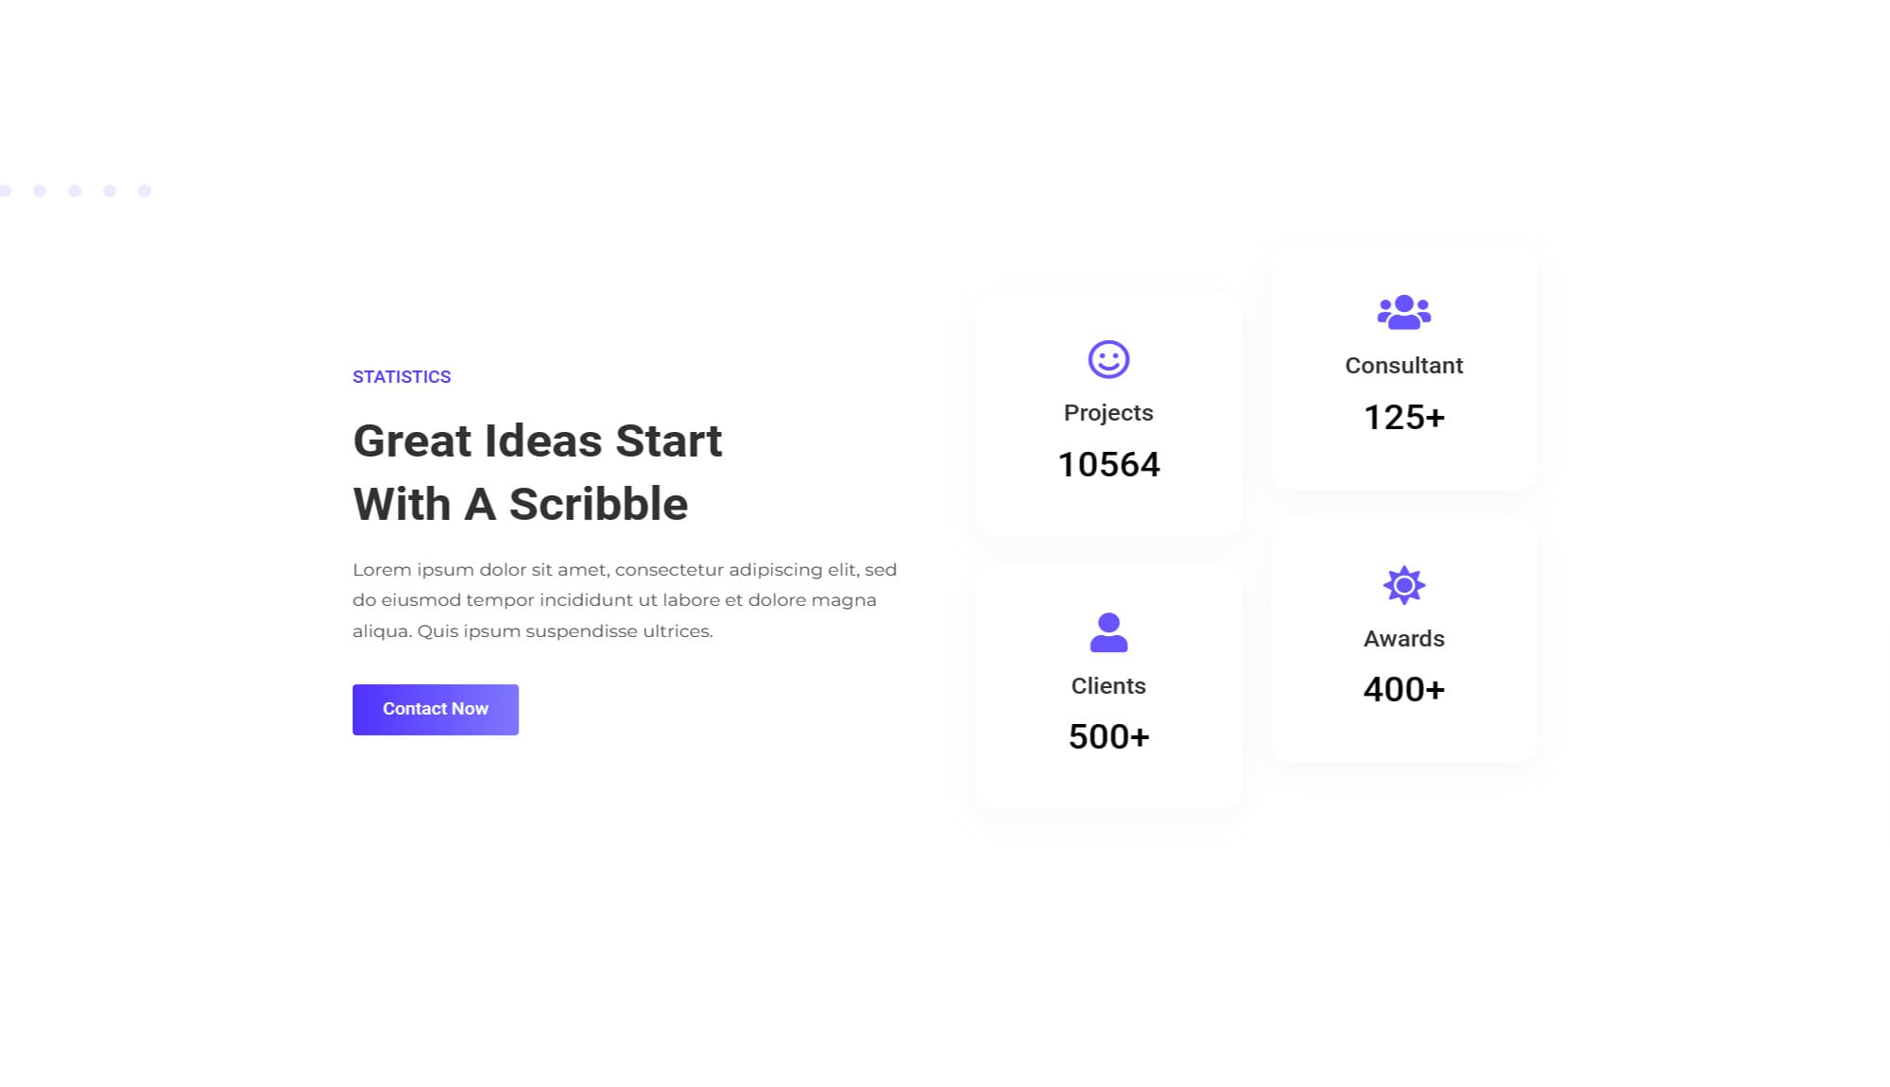The width and height of the screenshot is (1890, 1087).
Task: Click the 400+ Awards figure
Action: click(1402, 690)
